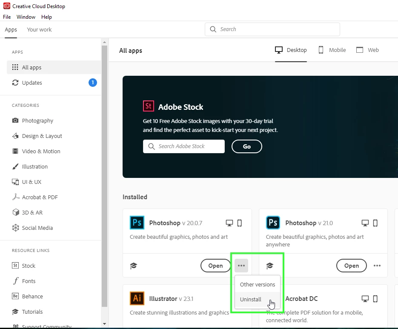This screenshot has height=329, width=398.
Task: Click the magnifier icon in top search
Action: tap(213, 29)
